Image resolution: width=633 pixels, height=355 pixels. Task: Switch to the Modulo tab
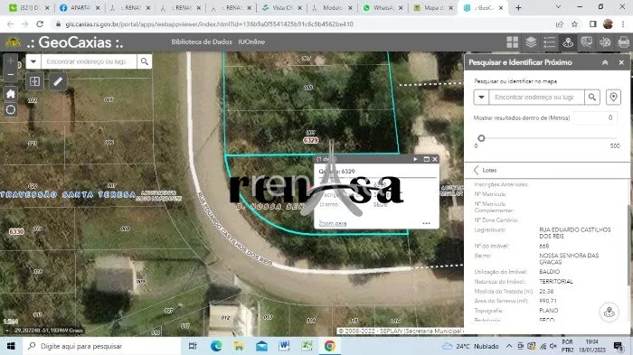(x=332, y=7)
